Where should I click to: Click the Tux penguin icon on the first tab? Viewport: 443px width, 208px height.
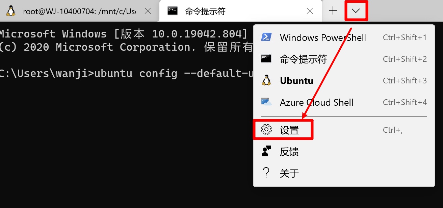(x=11, y=11)
